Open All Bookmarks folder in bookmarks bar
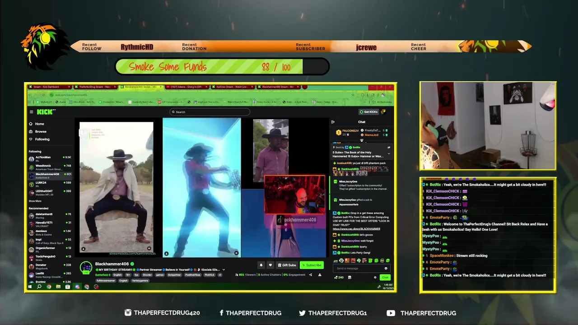 click(383, 102)
